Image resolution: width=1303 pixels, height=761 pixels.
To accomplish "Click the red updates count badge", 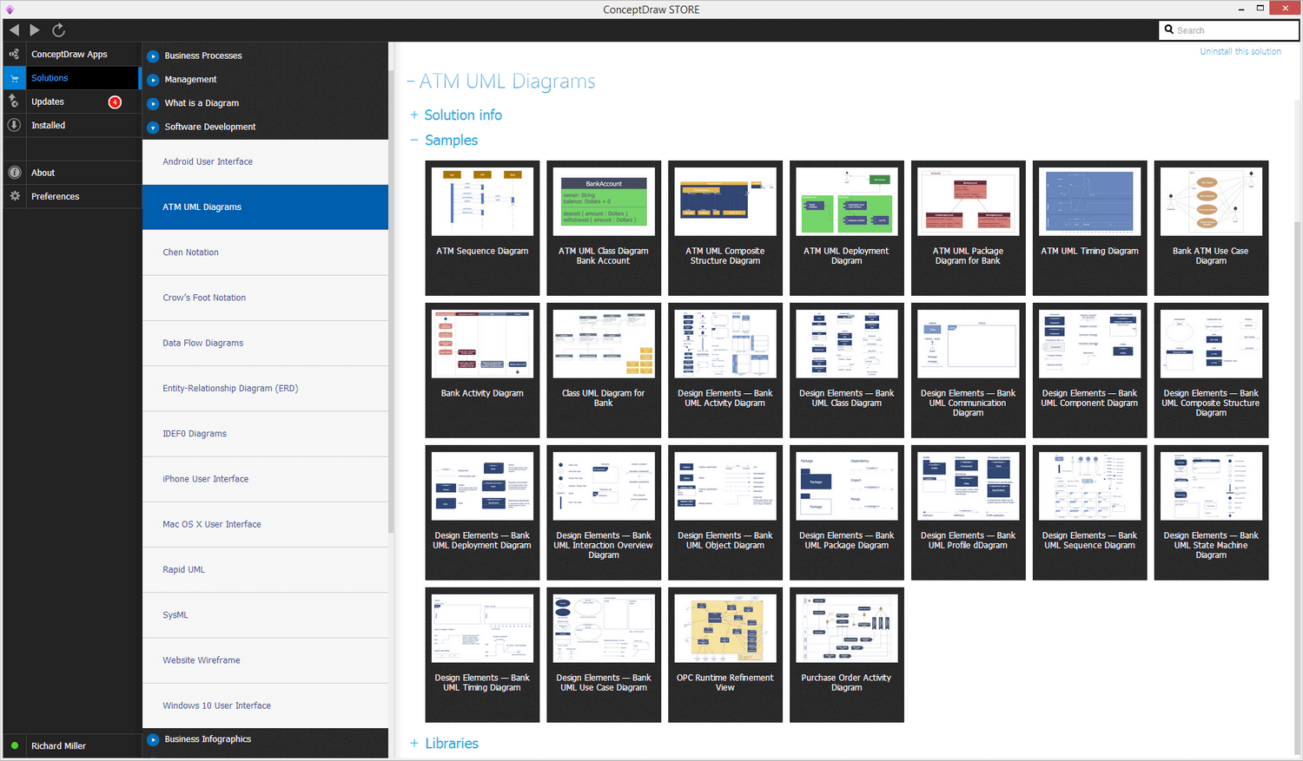I will click(115, 102).
